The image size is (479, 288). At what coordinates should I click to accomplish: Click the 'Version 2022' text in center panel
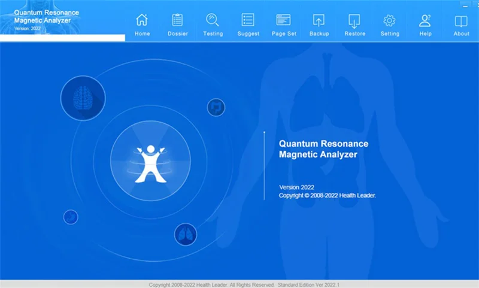296,187
